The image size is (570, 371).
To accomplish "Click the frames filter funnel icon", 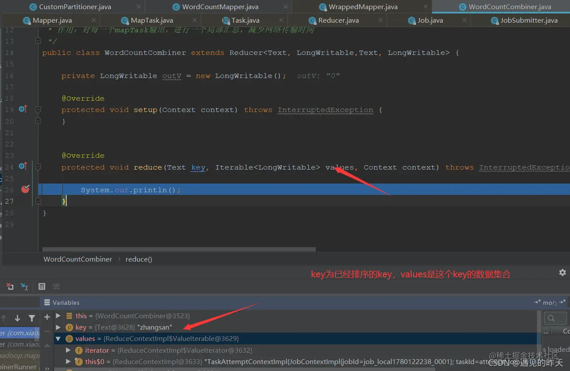I will point(31,318).
